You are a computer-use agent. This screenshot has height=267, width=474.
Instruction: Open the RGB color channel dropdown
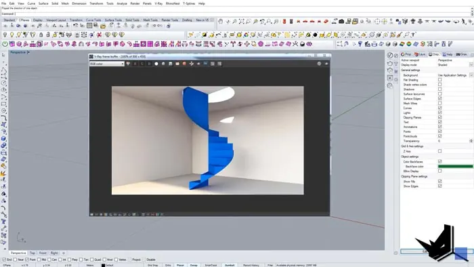[107, 64]
